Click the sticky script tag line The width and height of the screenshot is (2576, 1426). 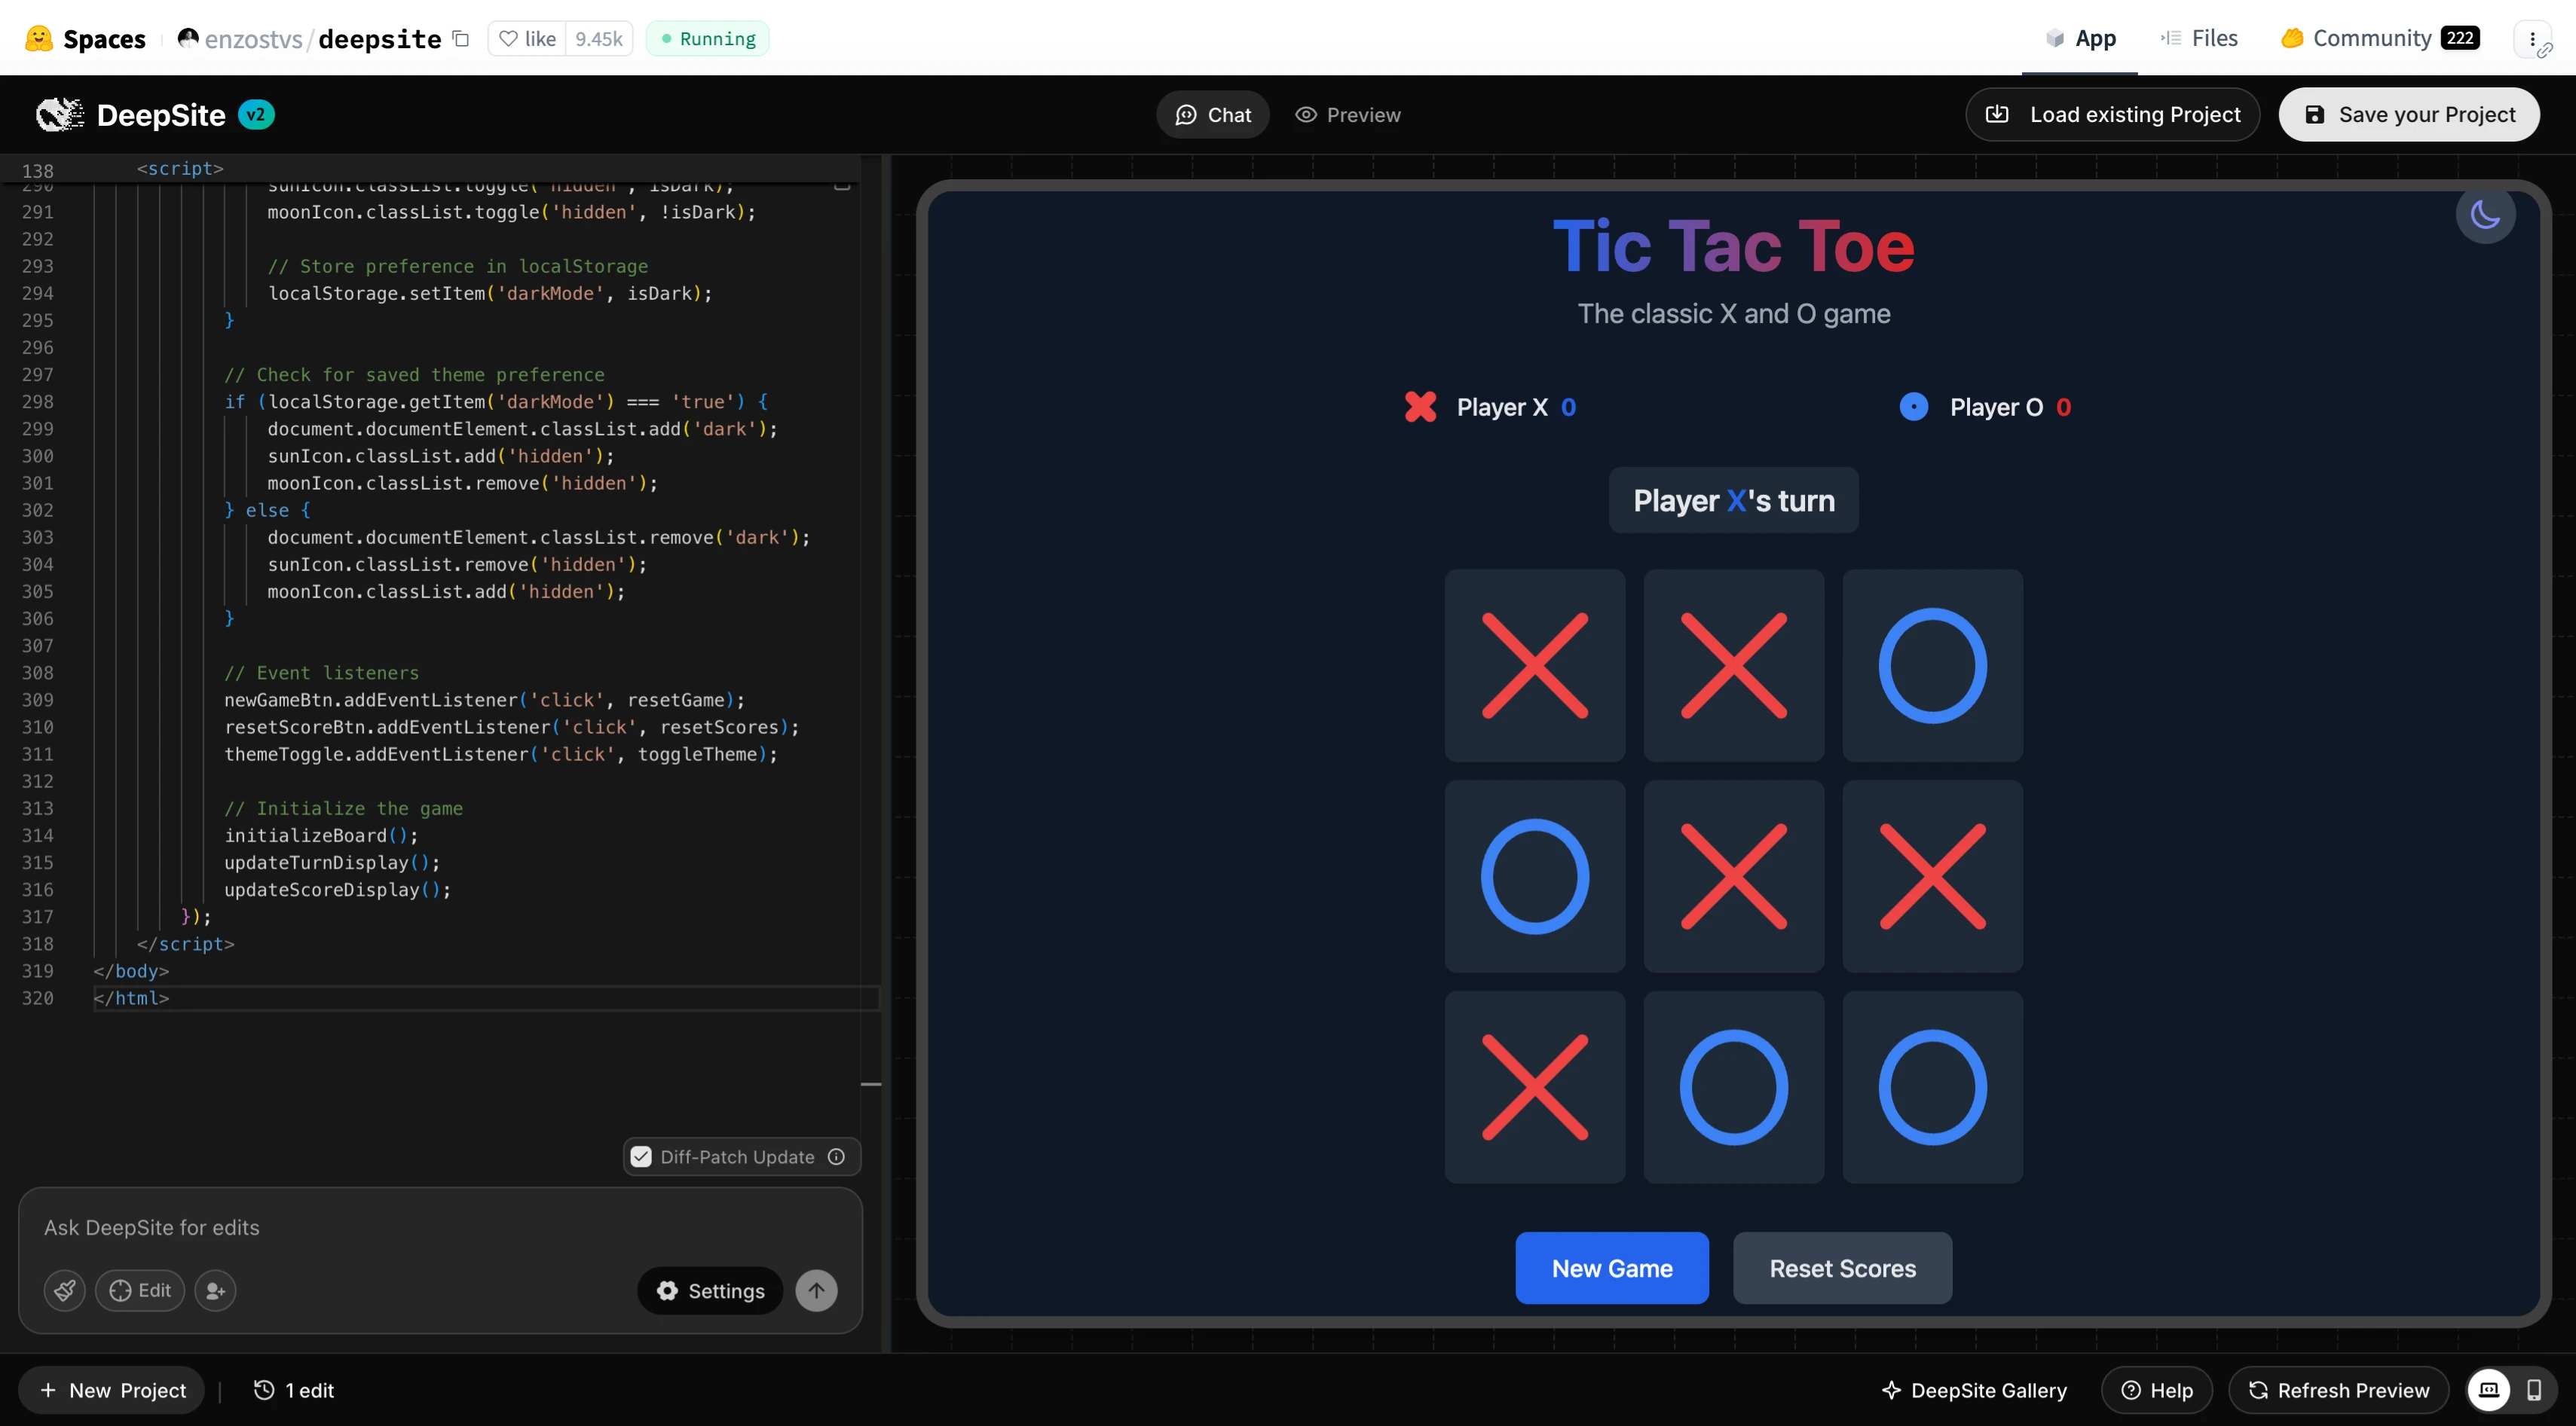click(180, 169)
